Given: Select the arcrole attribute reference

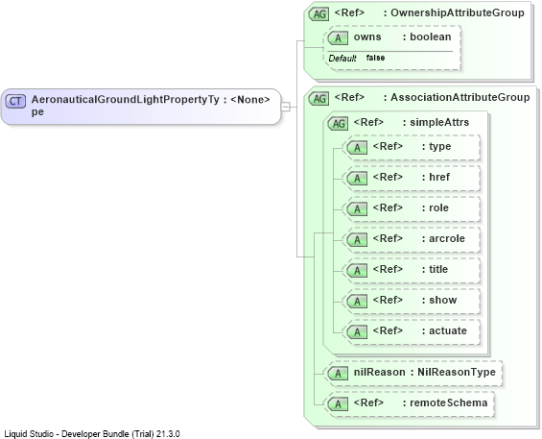Looking at the screenshot, I should point(413,239).
